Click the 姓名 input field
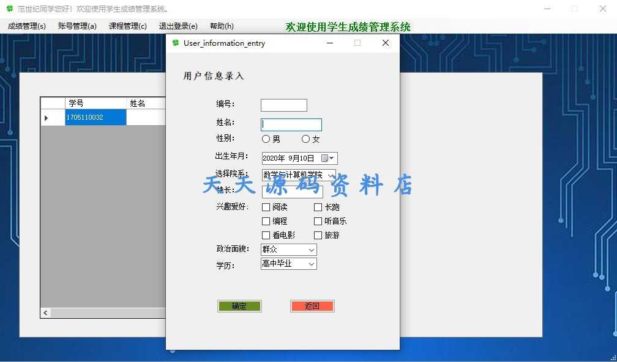 (x=291, y=125)
